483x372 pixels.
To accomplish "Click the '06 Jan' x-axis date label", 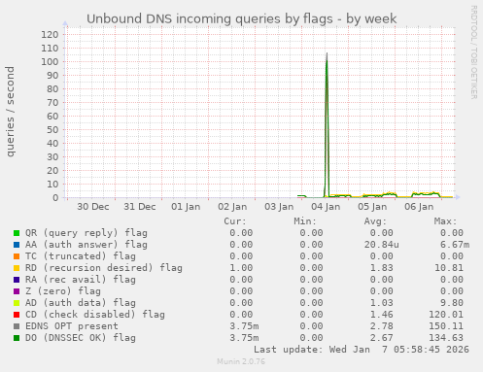I will [419, 207].
